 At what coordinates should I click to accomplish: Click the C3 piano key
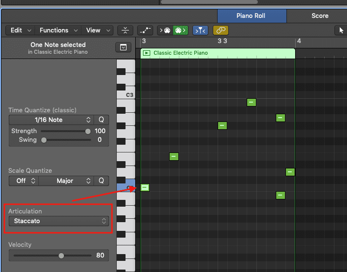(126, 95)
